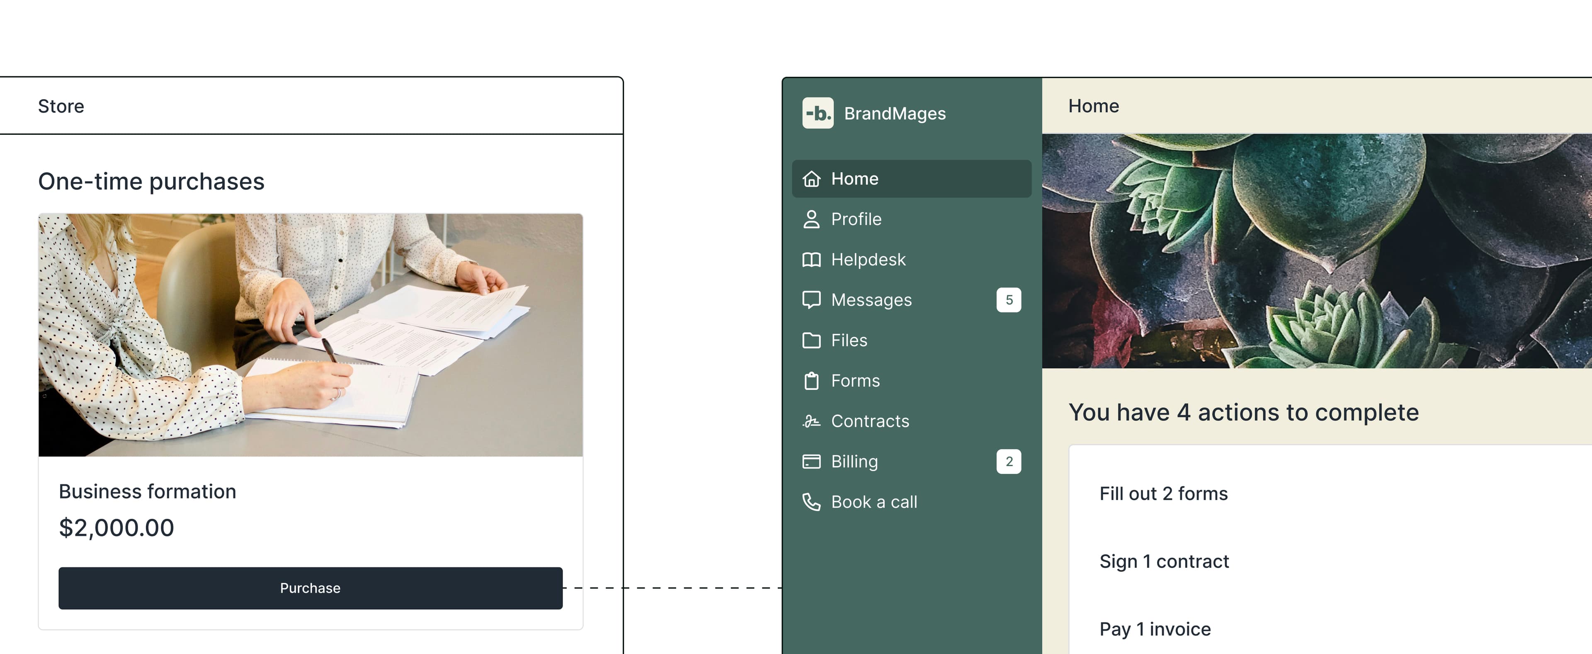Click the Messages chat bubble icon
Viewport: 1592px width, 654px height.
811,300
